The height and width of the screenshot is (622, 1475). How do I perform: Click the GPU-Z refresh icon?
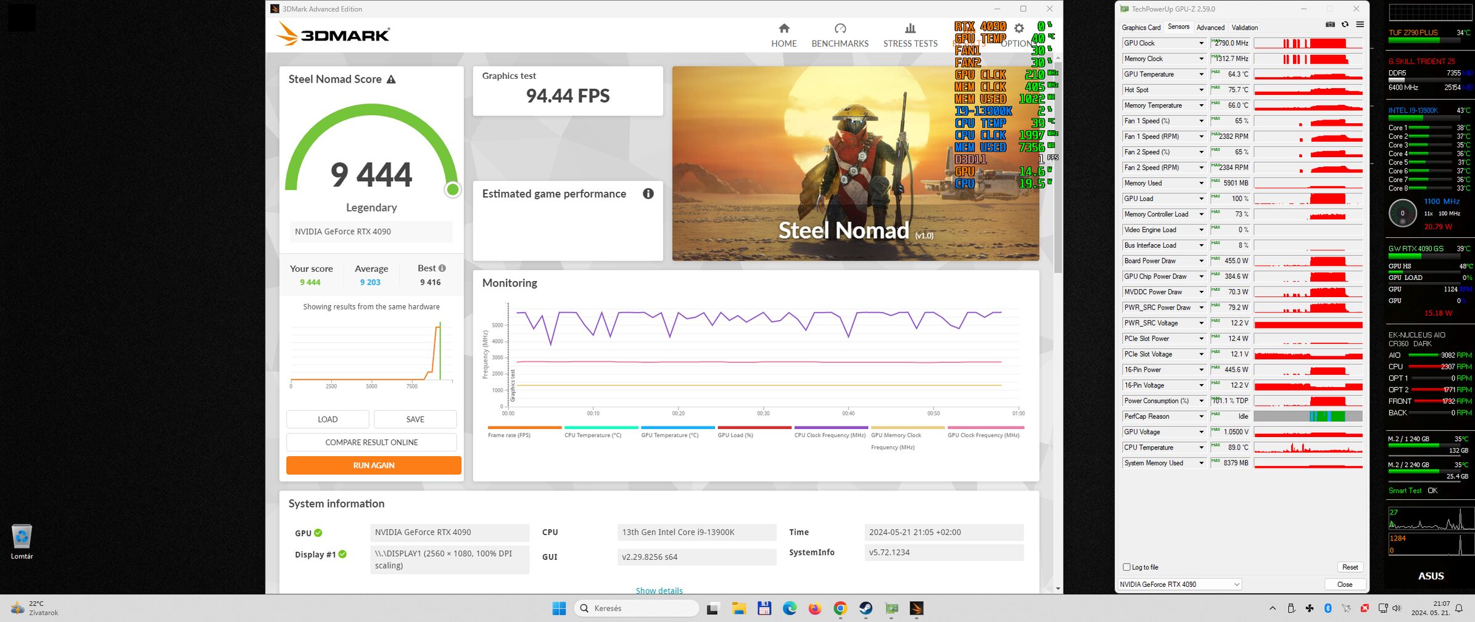(x=1345, y=25)
